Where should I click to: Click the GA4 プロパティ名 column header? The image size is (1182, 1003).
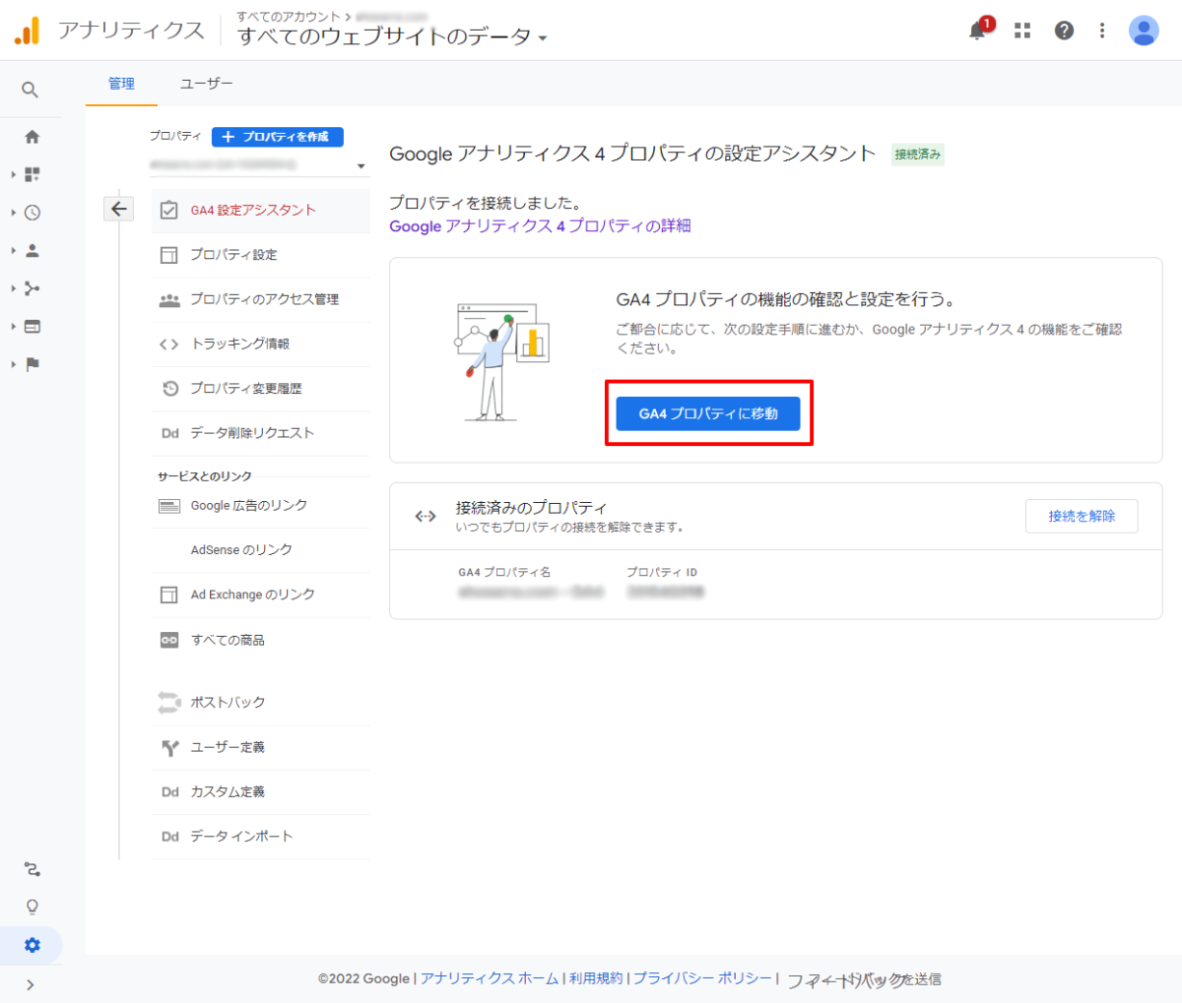504,572
